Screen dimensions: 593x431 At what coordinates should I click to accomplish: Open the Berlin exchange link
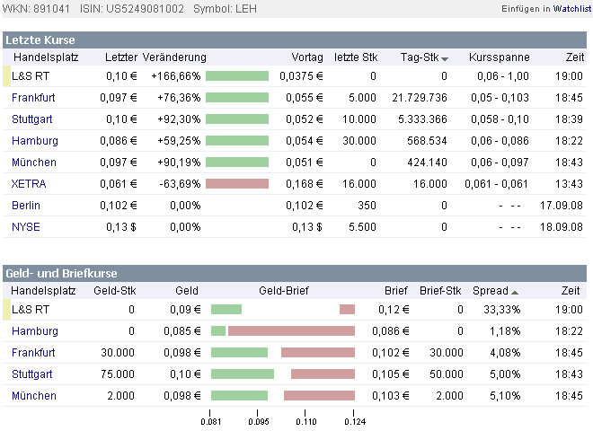pos(26,205)
